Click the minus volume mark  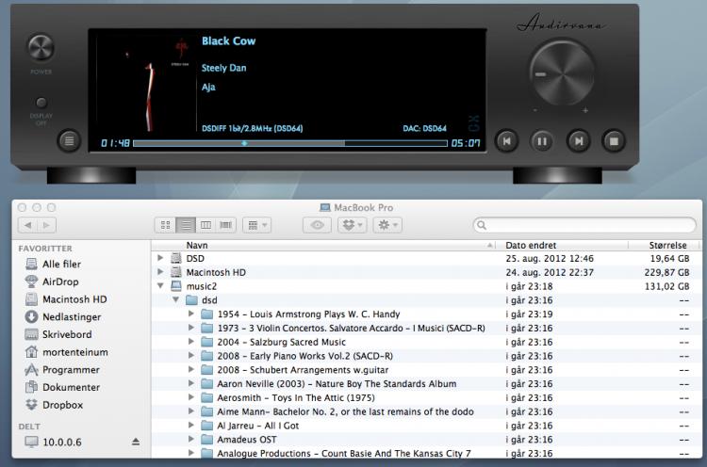pos(535,110)
